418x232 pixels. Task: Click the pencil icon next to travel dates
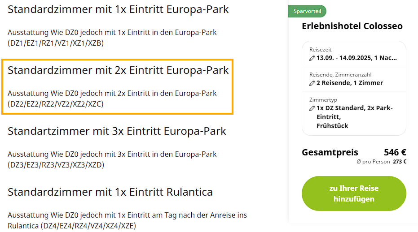[x=312, y=58]
